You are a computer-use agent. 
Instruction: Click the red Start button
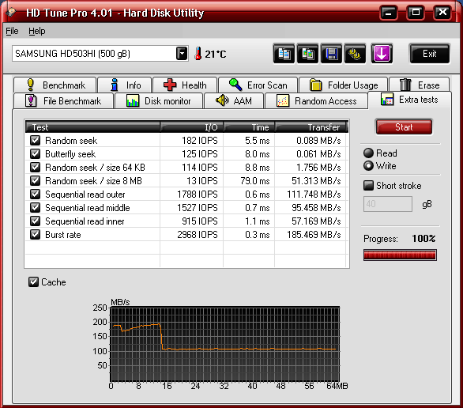pyautogui.click(x=404, y=127)
